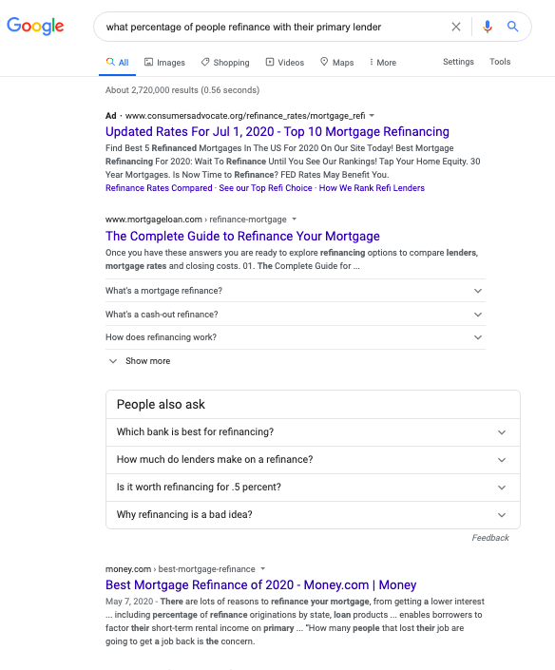This screenshot has width=555, height=670.
Task: Expand "Why refinancing is a bad idea?"
Action: pyautogui.click(x=313, y=515)
